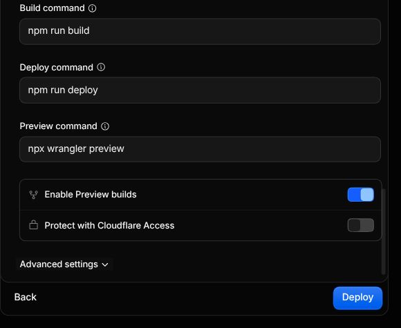401x328 pixels.
Task: Click the "Deploy command" label text
Action: tap(56, 68)
